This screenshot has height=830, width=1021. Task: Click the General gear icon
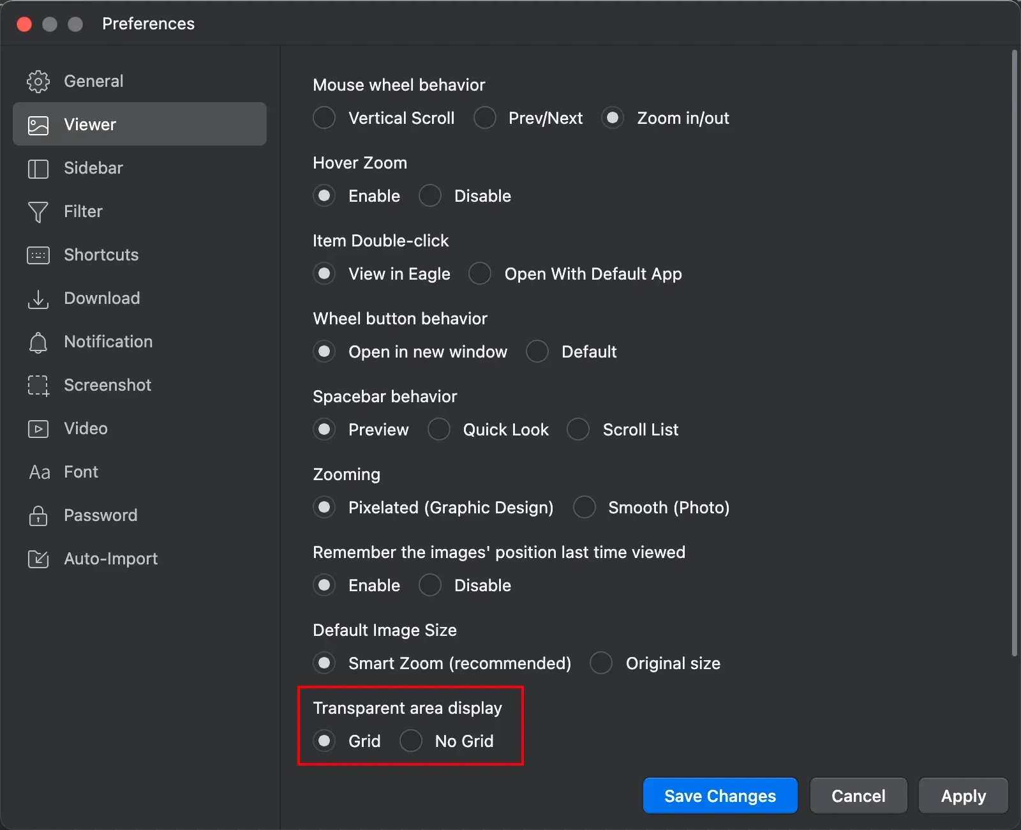pyautogui.click(x=38, y=81)
